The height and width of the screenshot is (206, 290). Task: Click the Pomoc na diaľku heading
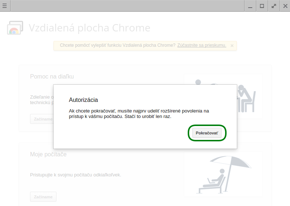pos(52,76)
